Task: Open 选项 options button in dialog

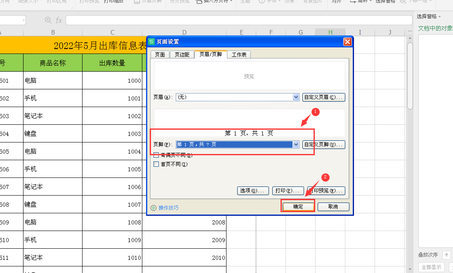Action: click(253, 191)
